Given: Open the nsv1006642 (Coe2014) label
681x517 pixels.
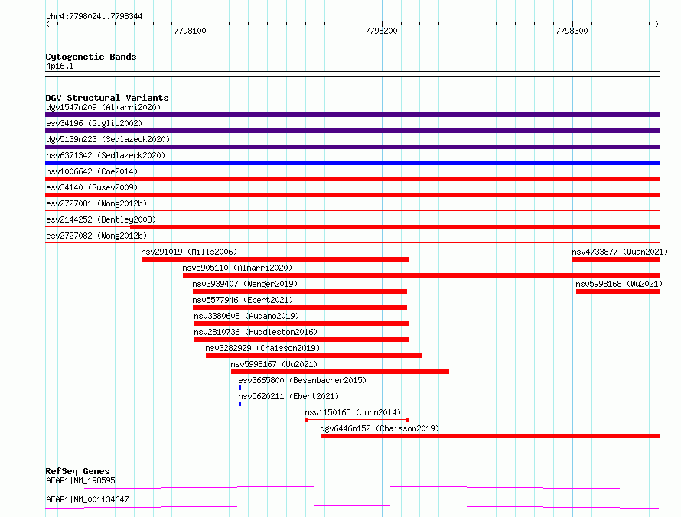Looking at the screenshot, I should coord(92,171).
